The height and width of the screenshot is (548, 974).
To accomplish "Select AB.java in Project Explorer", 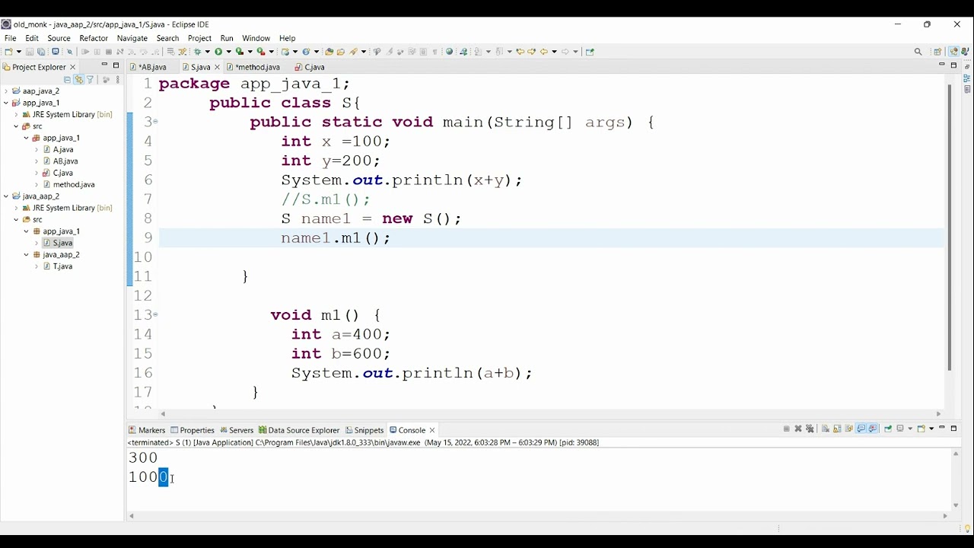I will pyautogui.click(x=65, y=161).
